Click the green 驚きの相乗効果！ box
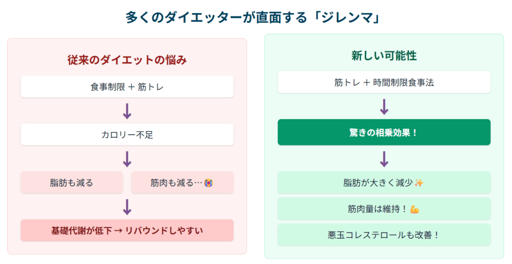This screenshot has height=264, width=512. pyautogui.click(x=384, y=132)
